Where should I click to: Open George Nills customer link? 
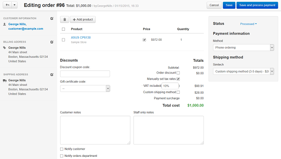[18, 24]
